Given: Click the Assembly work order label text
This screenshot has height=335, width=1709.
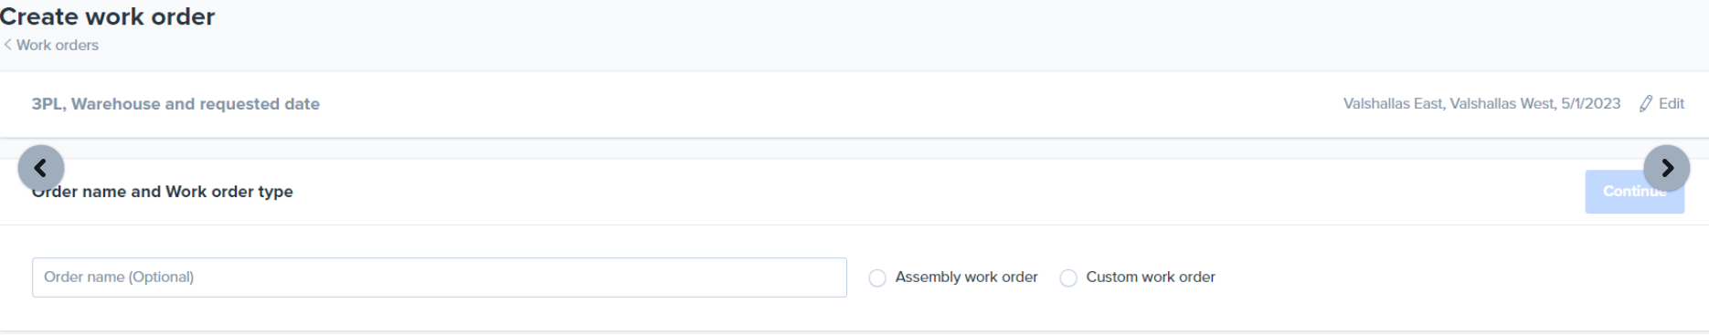Looking at the screenshot, I should 966,277.
